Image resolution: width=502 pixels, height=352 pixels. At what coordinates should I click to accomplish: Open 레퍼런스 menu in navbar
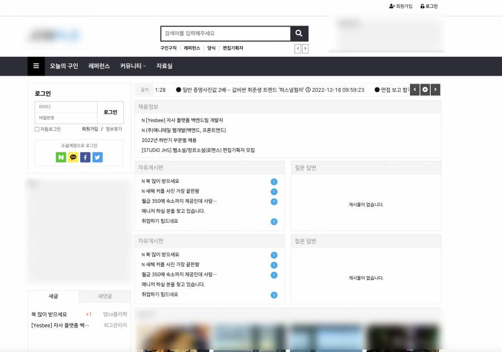pyautogui.click(x=99, y=66)
